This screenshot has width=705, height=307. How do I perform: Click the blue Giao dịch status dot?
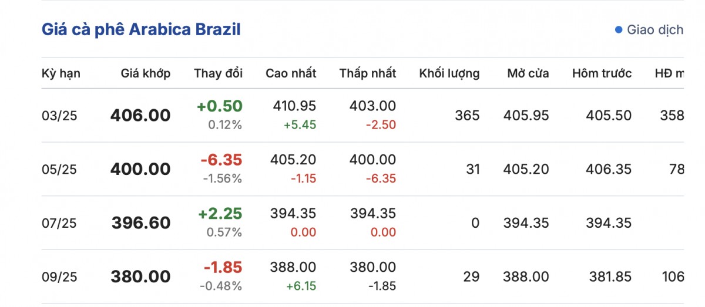click(x=619, y=30)
